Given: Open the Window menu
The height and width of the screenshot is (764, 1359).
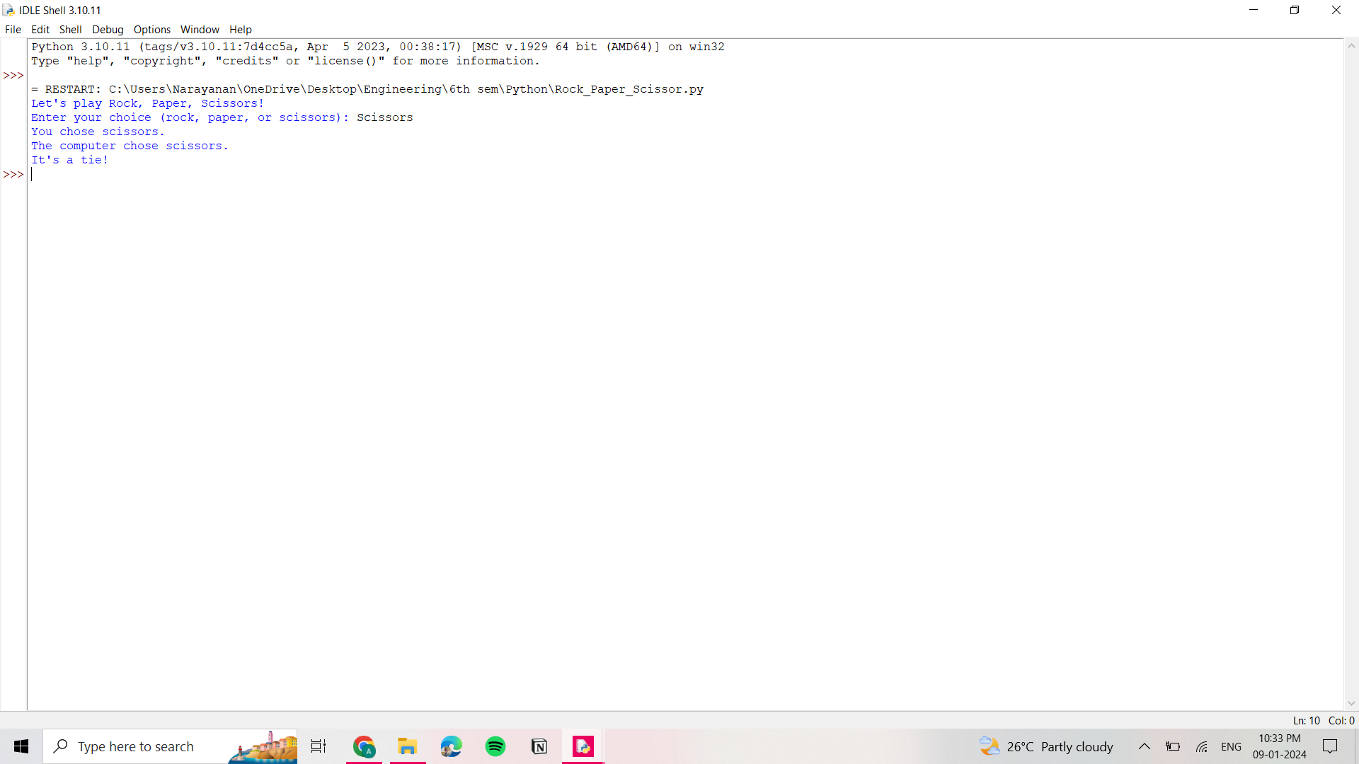Looking at the screenshot, I should (x=200, y=30).
